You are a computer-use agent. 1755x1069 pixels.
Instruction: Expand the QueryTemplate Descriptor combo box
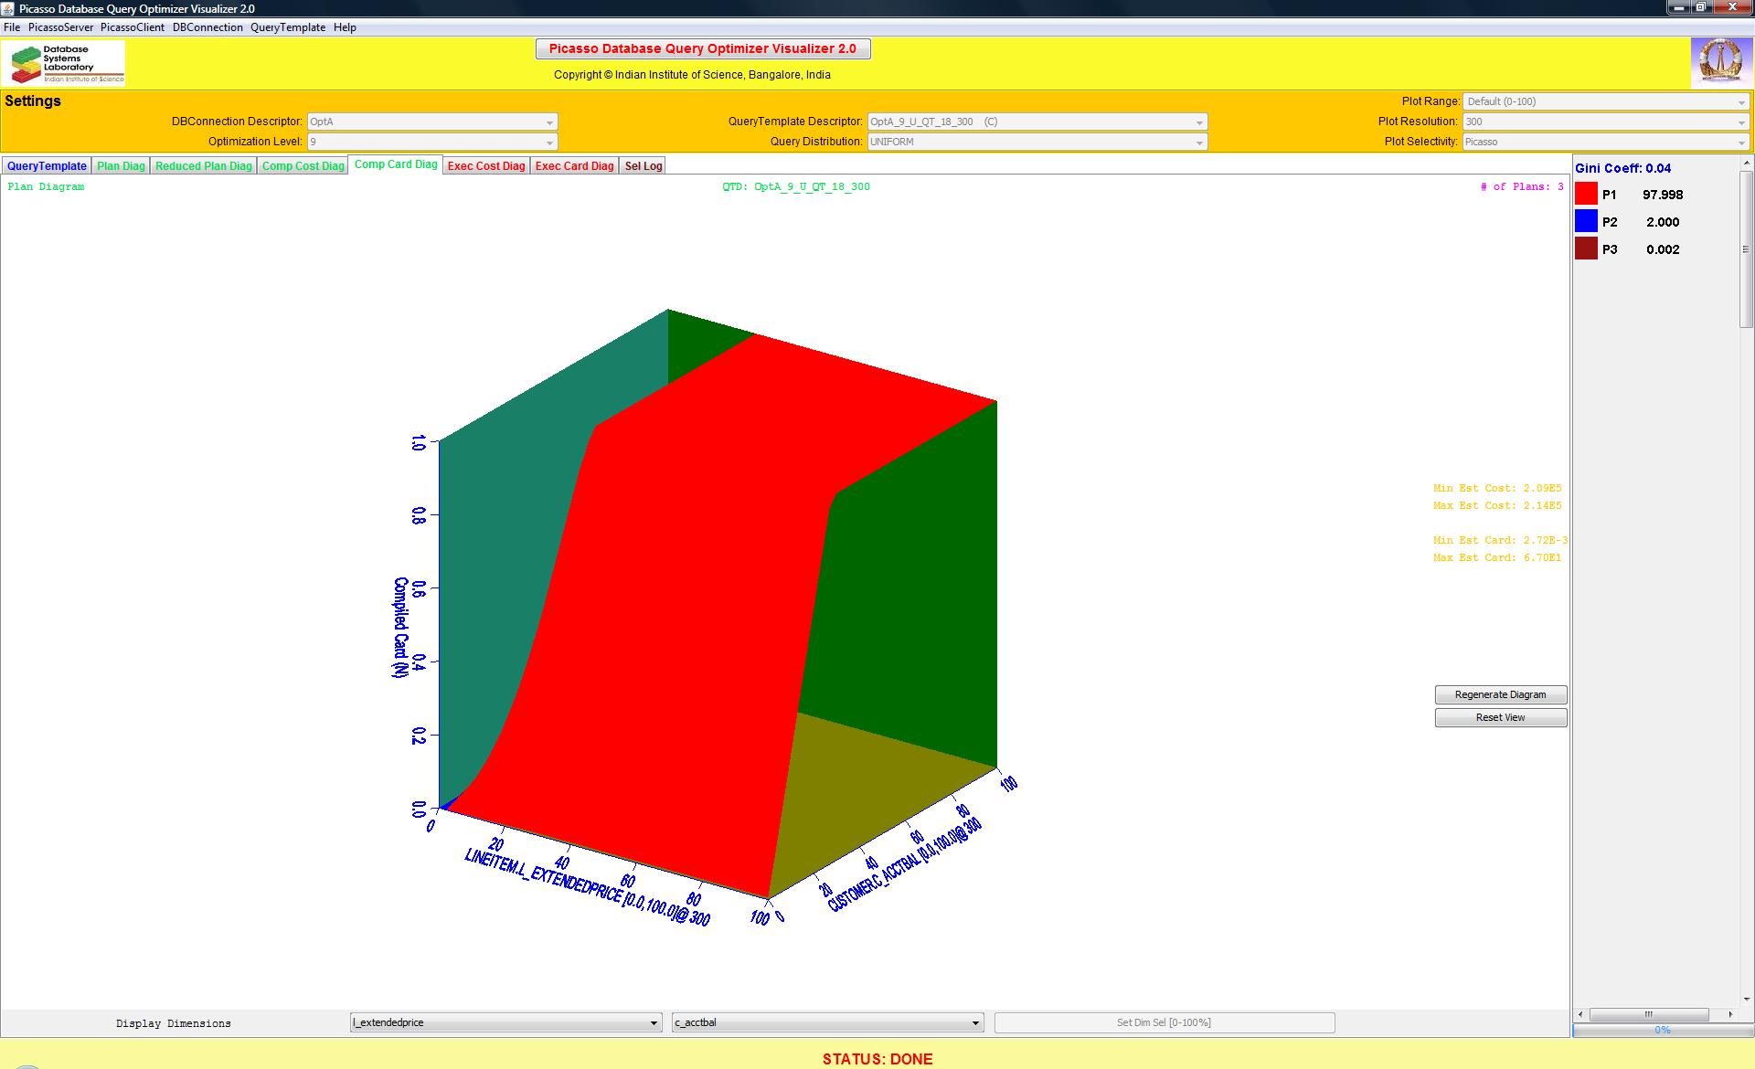(x=1037, y=122)
